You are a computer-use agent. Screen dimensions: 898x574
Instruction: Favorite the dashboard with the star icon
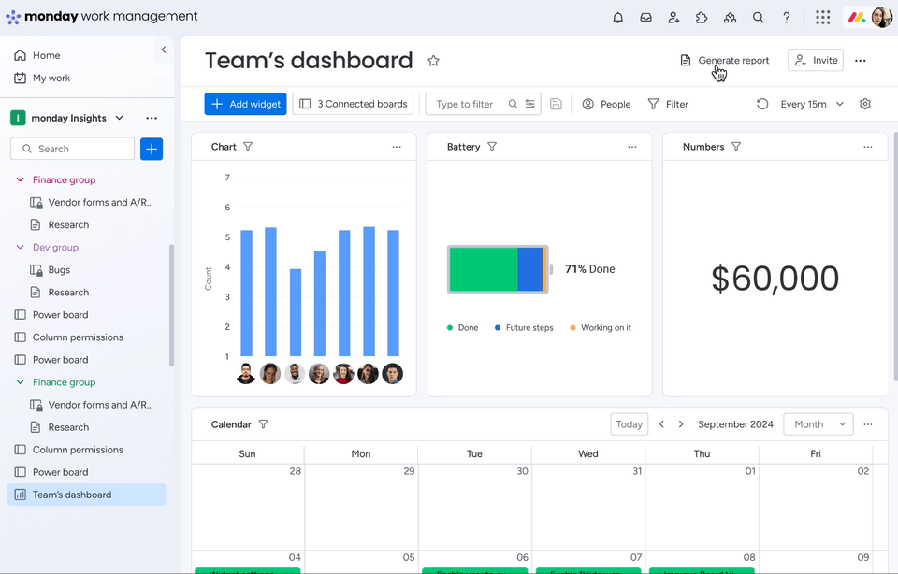(433, 61)
